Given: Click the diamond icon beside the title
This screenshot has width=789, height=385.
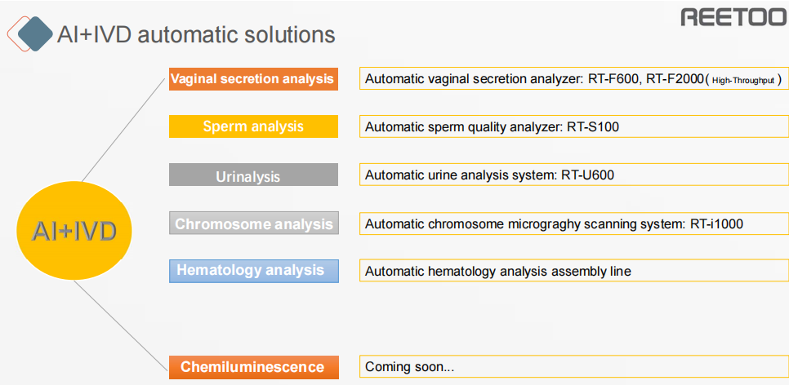Looking at the screenshot, I should tap(31, 33).
